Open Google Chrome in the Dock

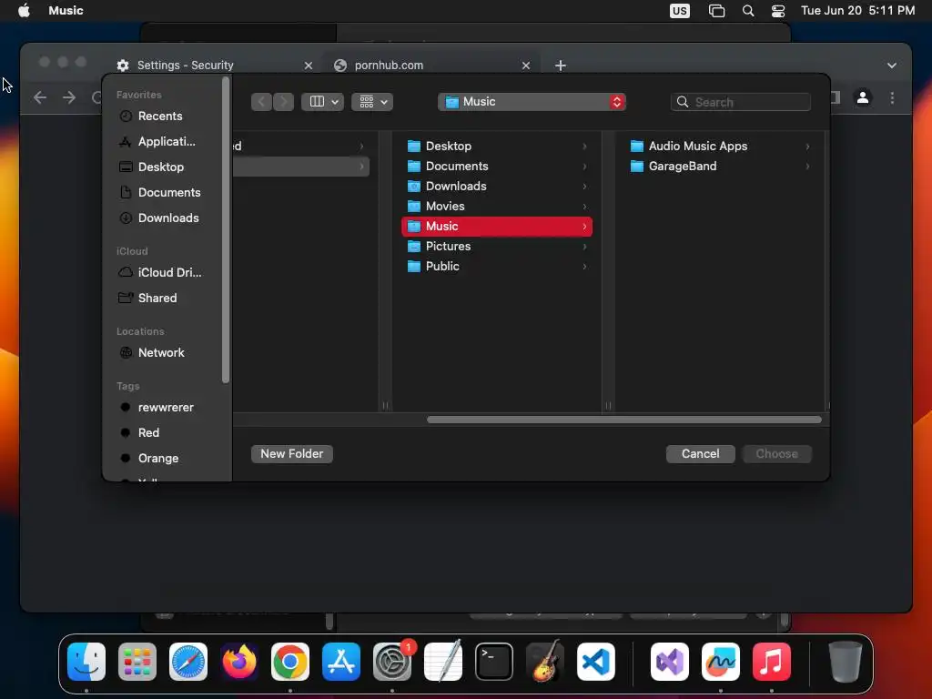coord(290,662)
